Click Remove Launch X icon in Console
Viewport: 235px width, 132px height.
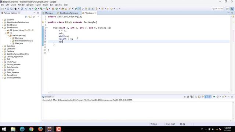(188, 97)
